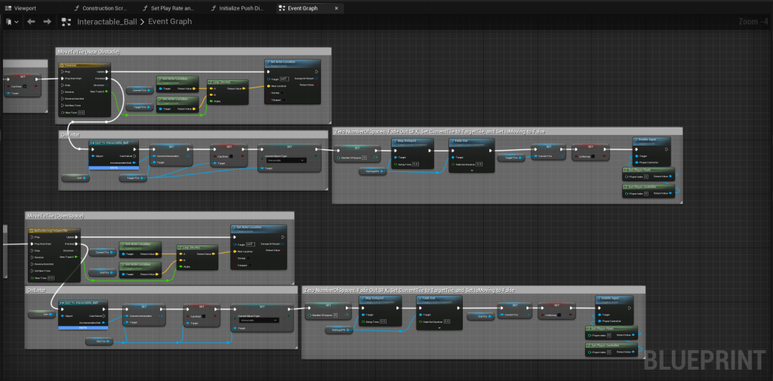
Task: Click Event Graph in the breadcrumb
Action: 170,22
